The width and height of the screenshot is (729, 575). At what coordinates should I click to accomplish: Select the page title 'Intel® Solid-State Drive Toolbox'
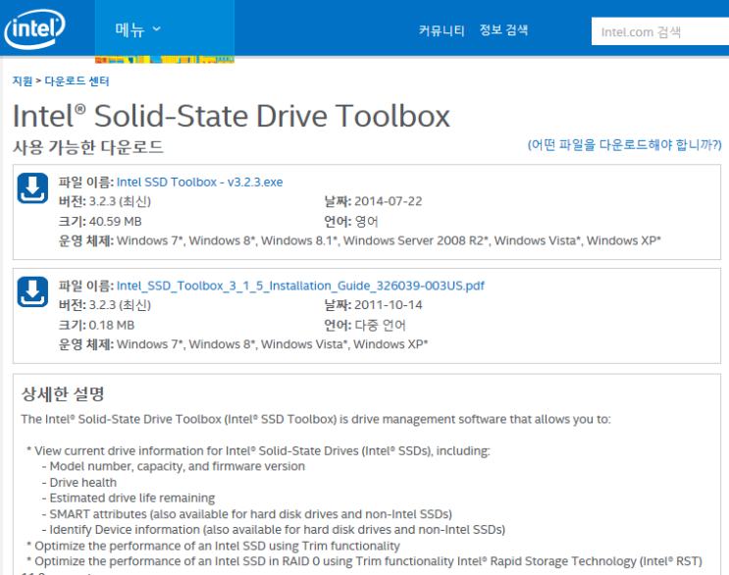point(232,116)
